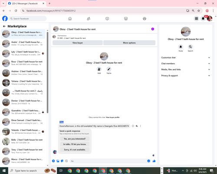Screen dimensions: 217x174
Task: Attach a photo with the image icon
Action: click(58, 161)
